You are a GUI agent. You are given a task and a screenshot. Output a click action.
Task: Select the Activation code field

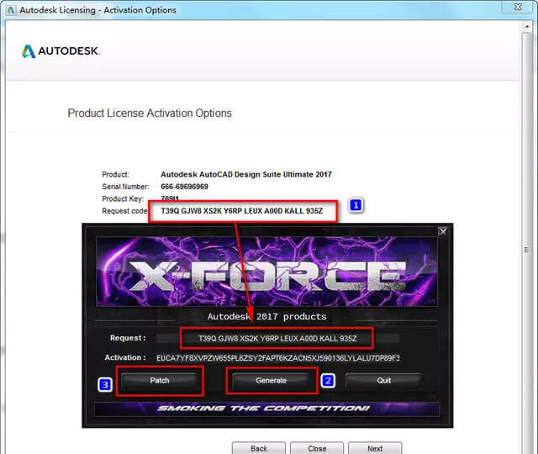pyautogui.click(x=278, y=358)
